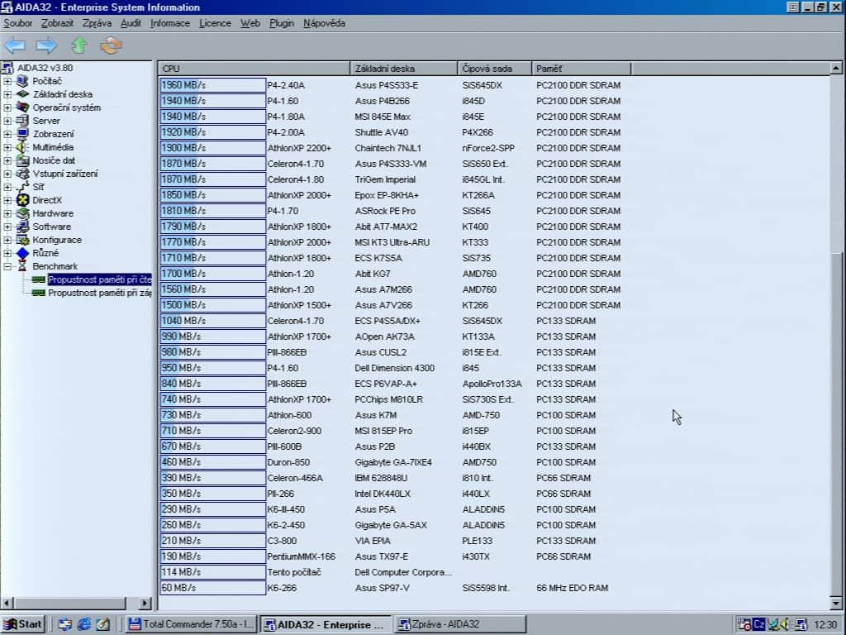Click the Start button
The width and height of the screenshot is (846, 635).
point(22,624)
